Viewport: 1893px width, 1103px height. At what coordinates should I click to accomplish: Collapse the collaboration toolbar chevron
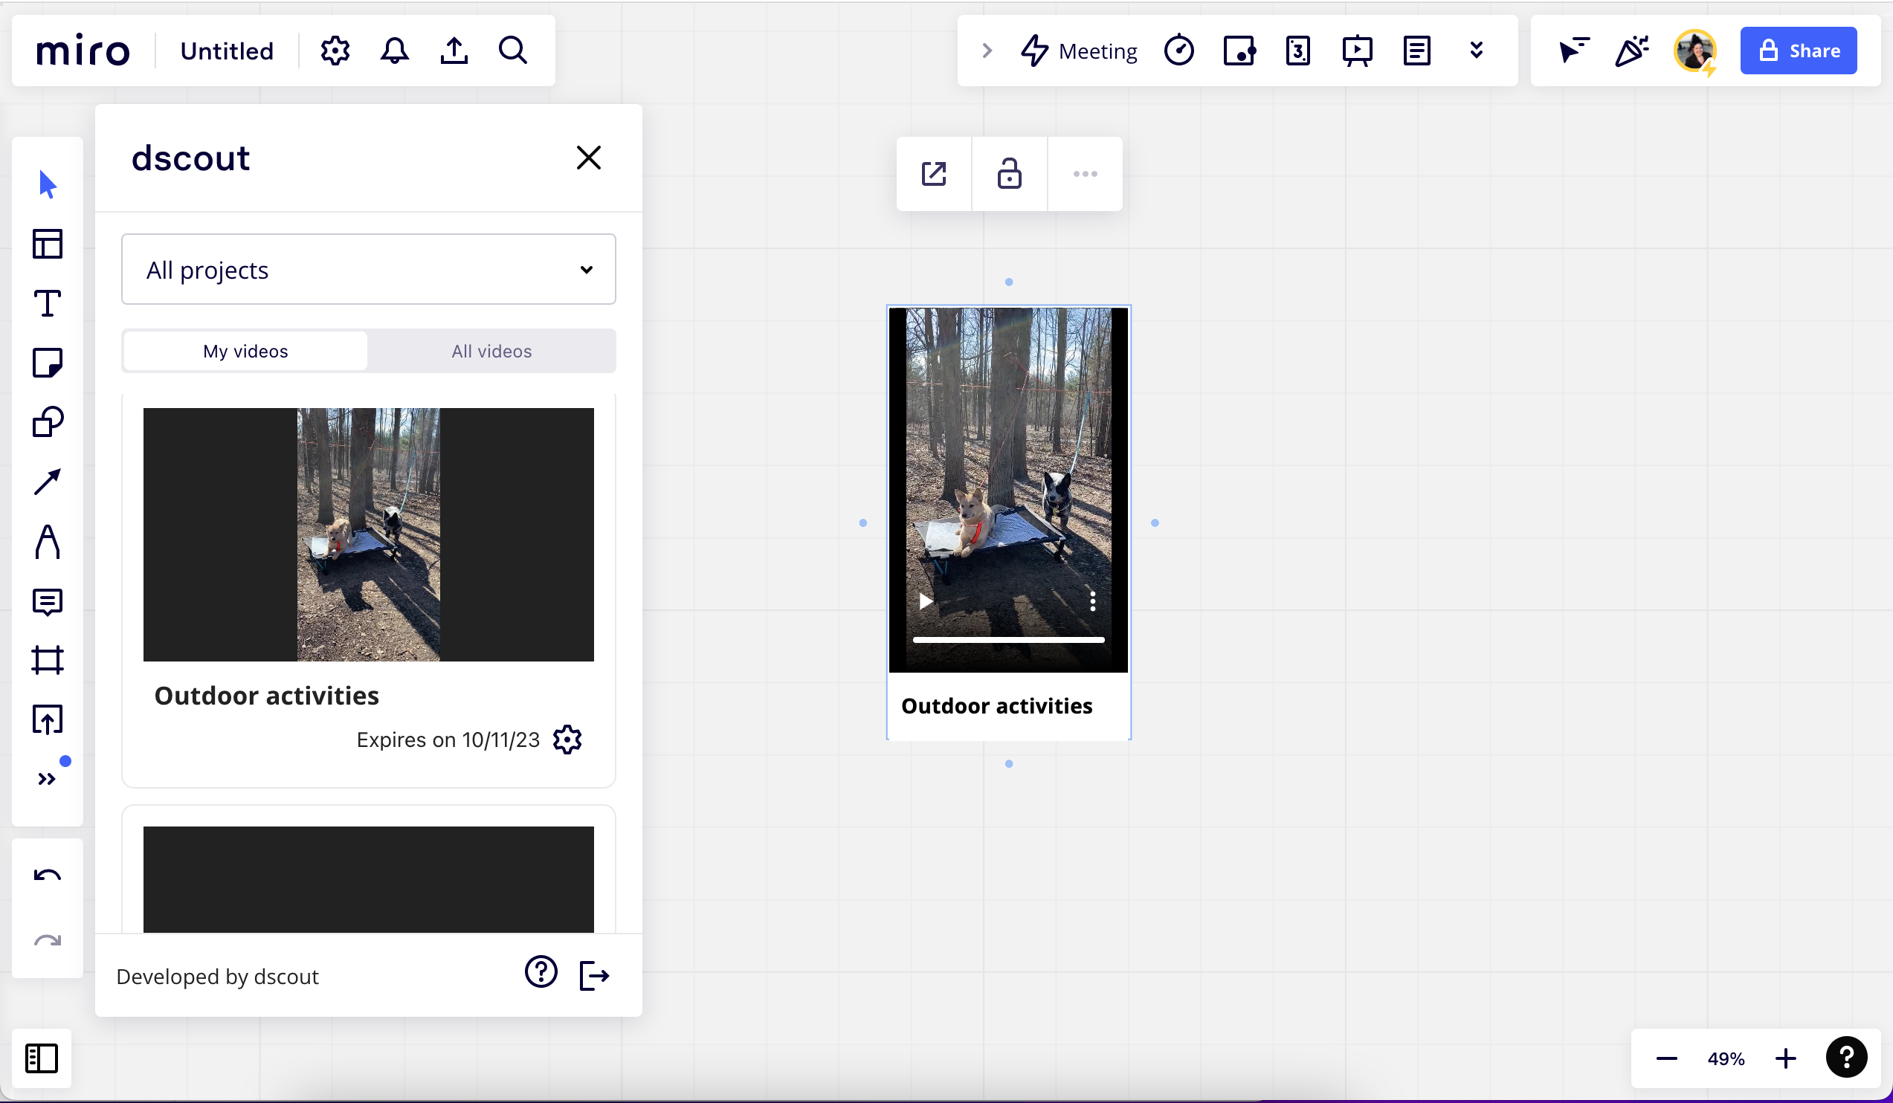(x=987, y=51)
